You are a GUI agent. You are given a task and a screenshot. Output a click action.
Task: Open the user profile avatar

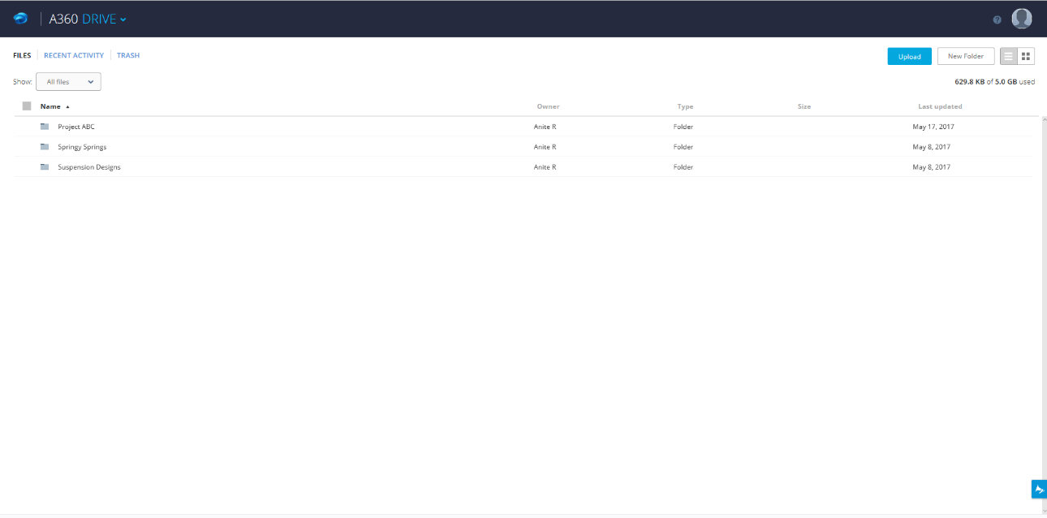coord(1022,19)
